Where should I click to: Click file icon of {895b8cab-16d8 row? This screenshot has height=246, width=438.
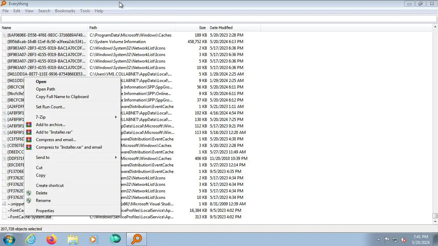(4, 42)
